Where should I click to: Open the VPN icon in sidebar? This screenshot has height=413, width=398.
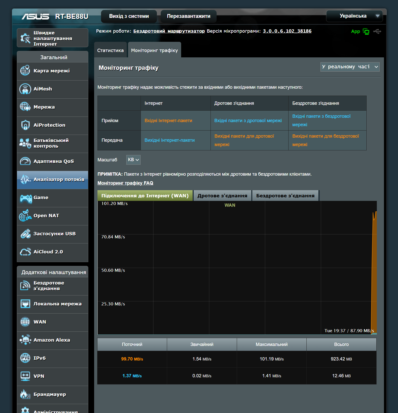[x=25, y=376]
